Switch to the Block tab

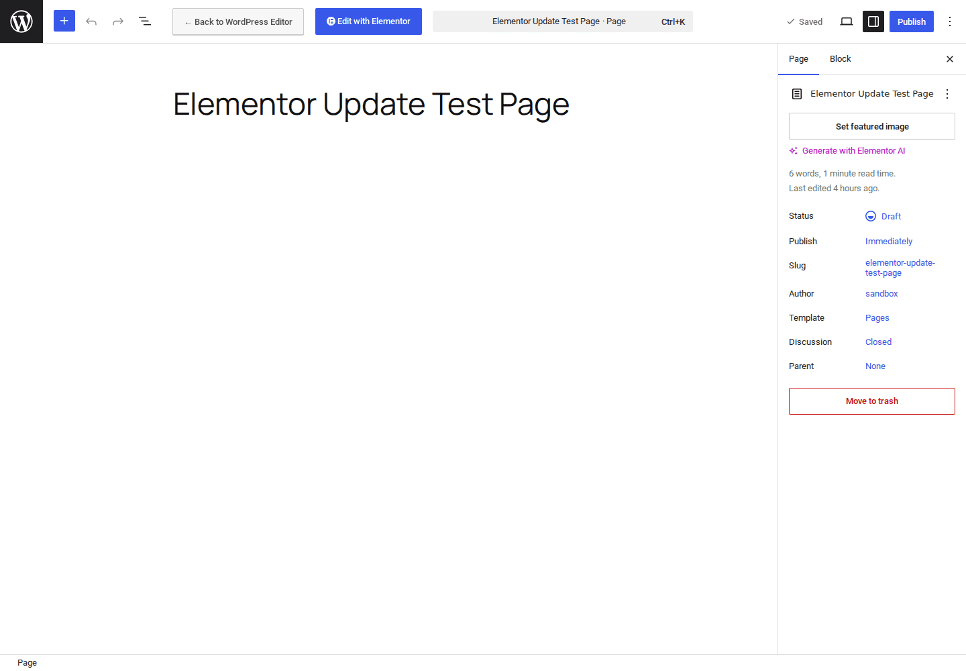coord(840,59)
